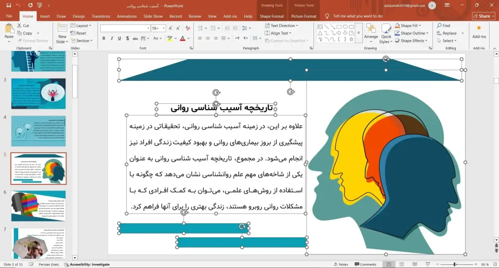
Task: Click the slide panel scrollbar down arrow
Action: coord(75,258)
